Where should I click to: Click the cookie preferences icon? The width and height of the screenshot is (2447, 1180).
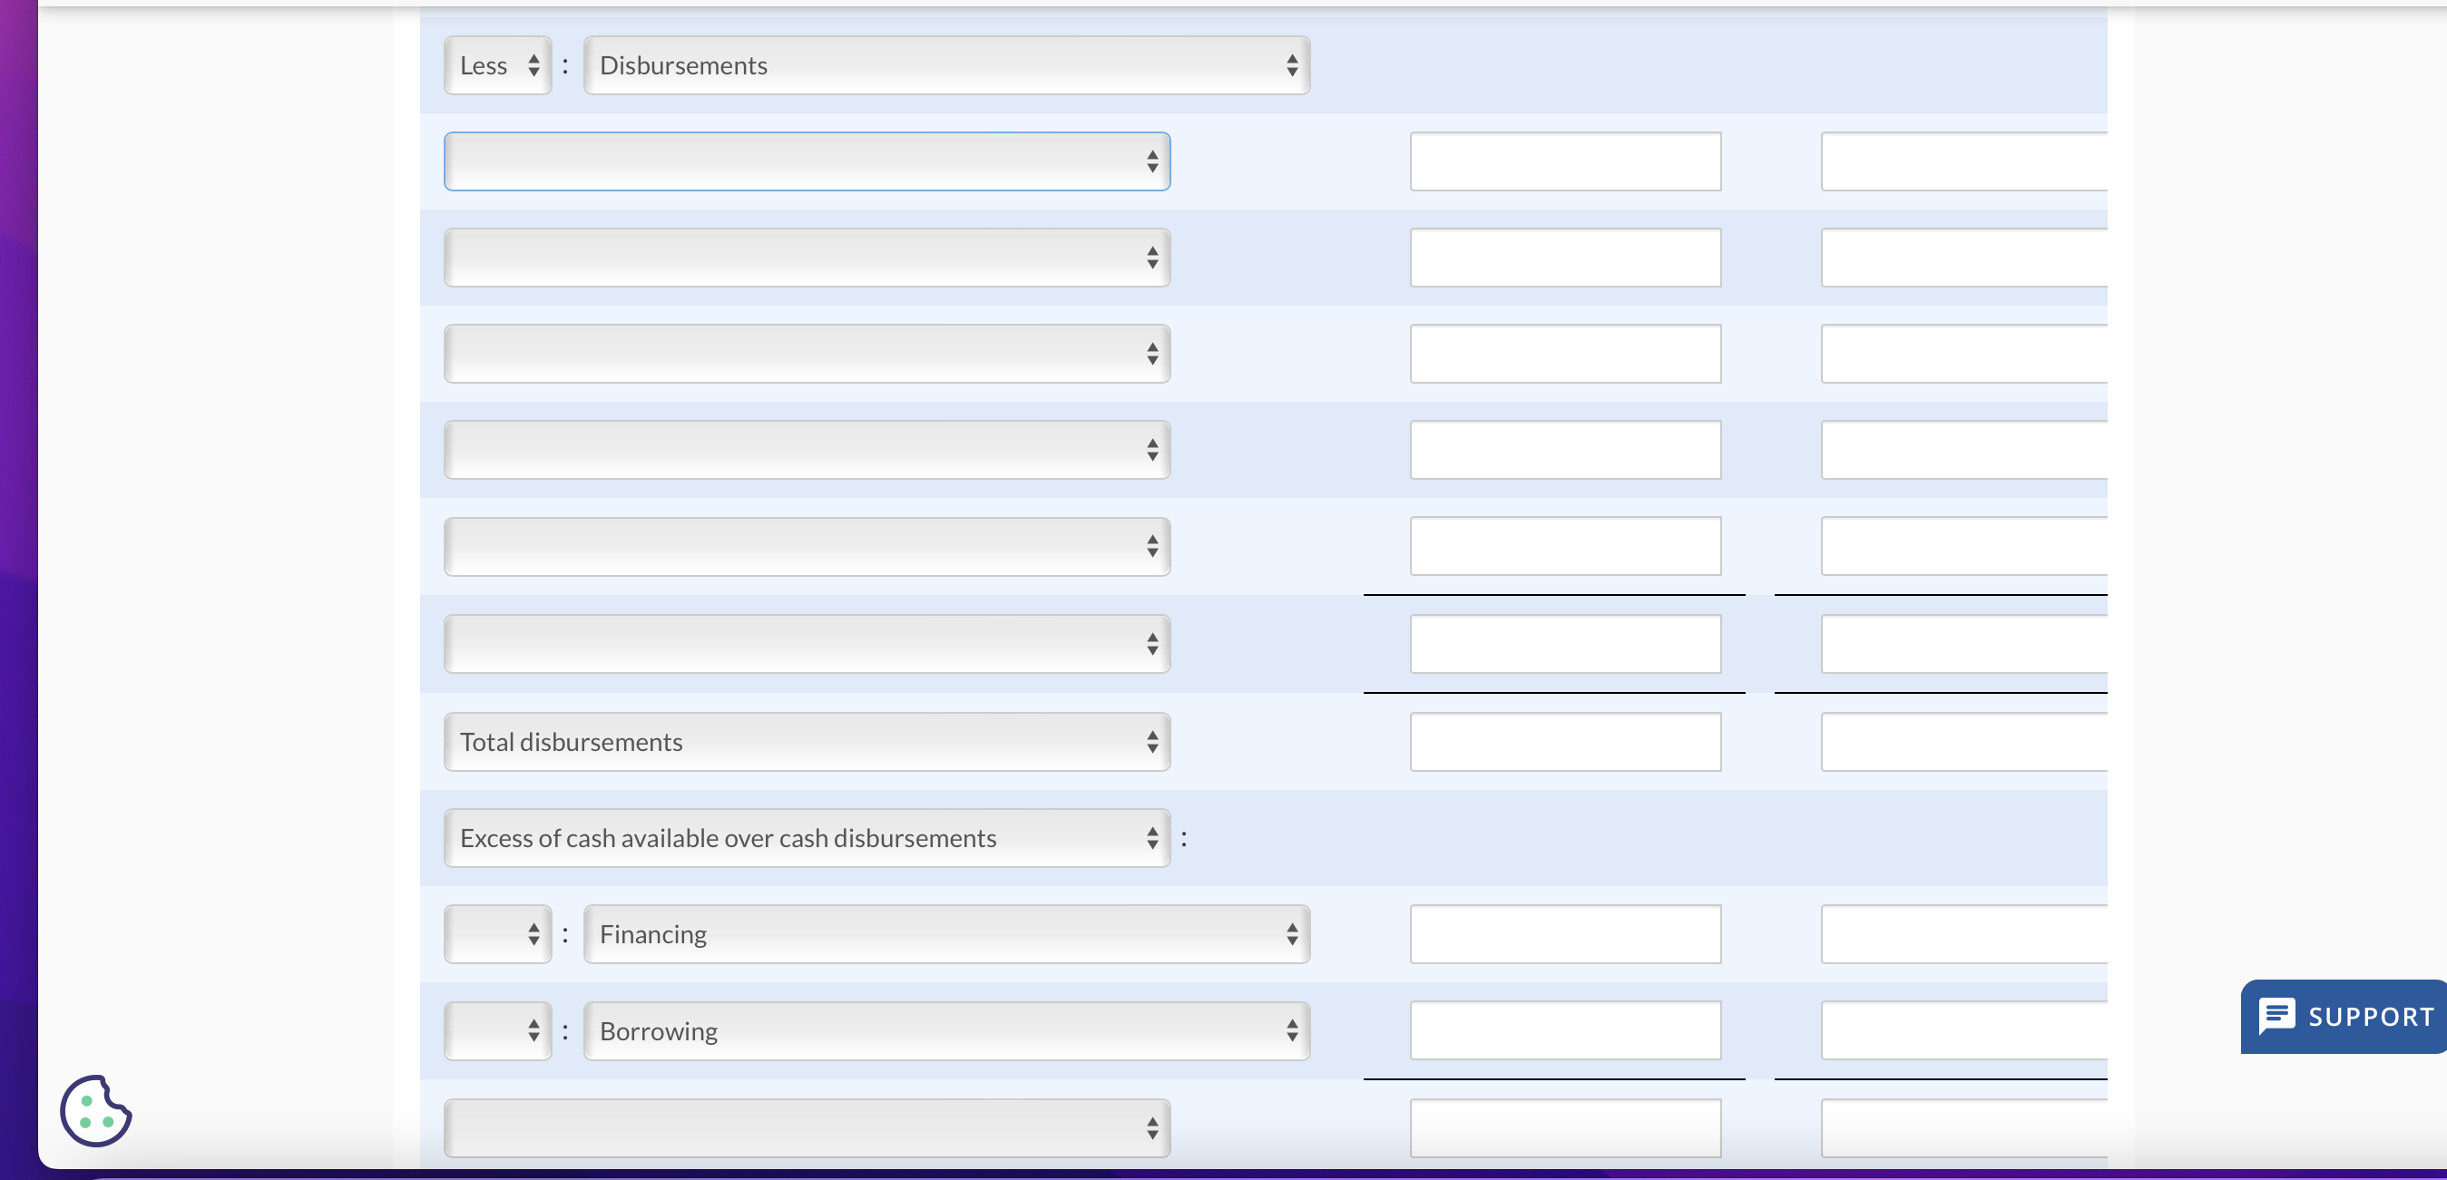click(95, 1110)
